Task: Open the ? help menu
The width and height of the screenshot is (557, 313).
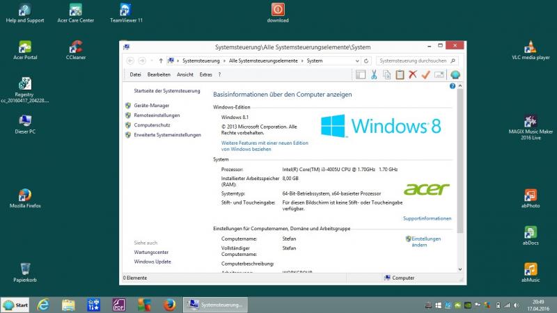Action: point(219,74)
